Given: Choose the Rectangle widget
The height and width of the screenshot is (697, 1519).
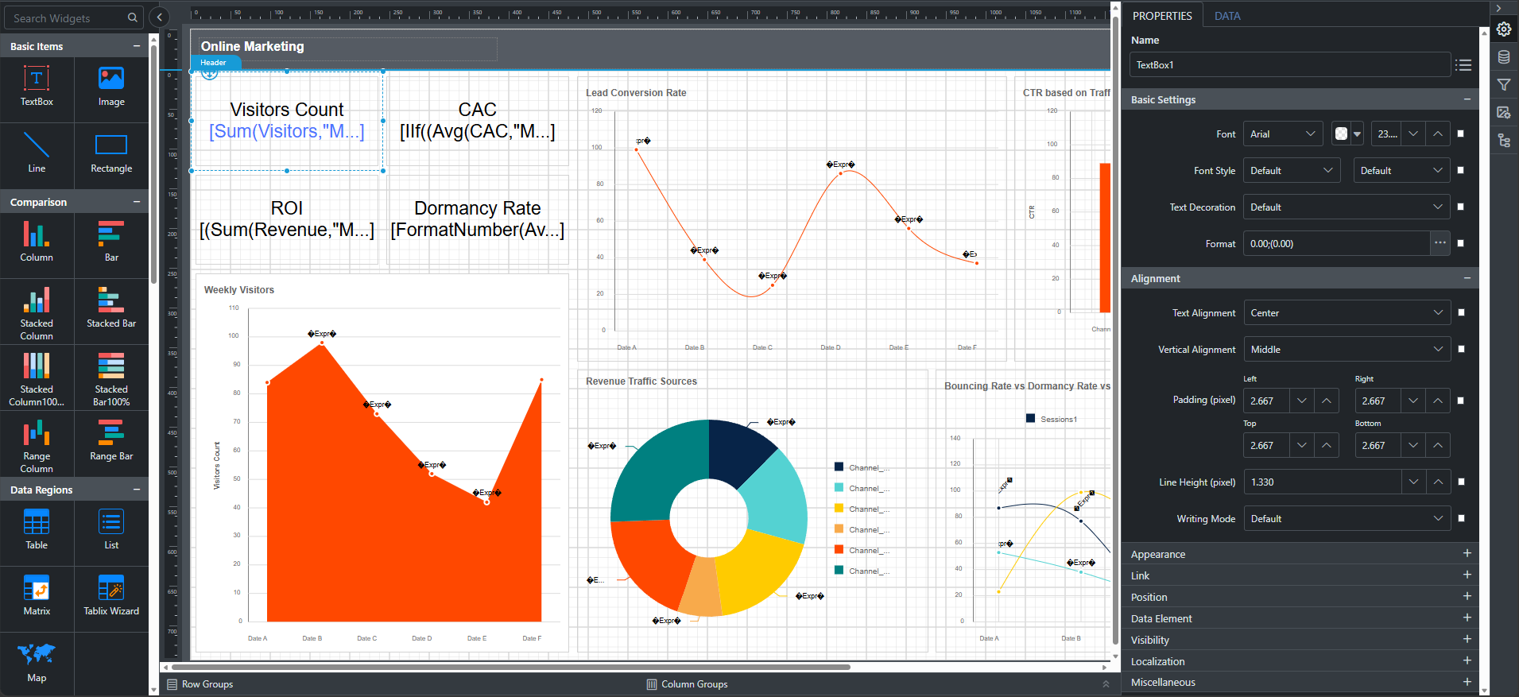Looking at the screenshot, I should click(x=111, y=154).
